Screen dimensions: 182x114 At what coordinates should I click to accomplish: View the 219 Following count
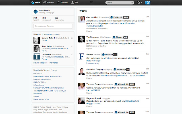[x=47, y=19]
